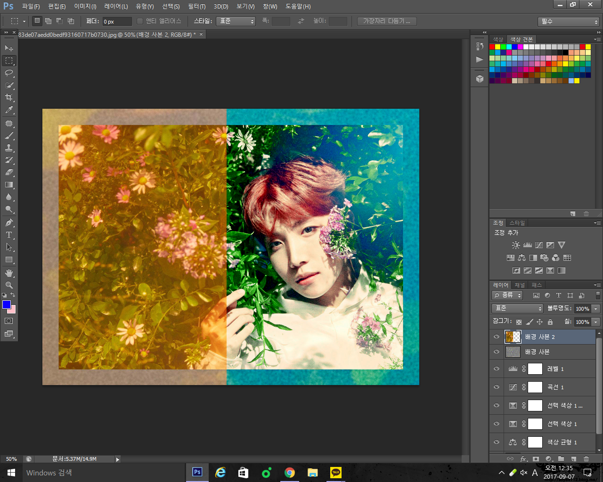Select the Crop tool
Screen dimensions: 603x482
pos(9,97)
